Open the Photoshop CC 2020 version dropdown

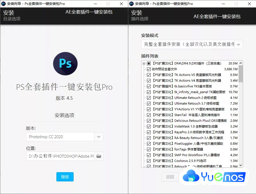[99, 137]
